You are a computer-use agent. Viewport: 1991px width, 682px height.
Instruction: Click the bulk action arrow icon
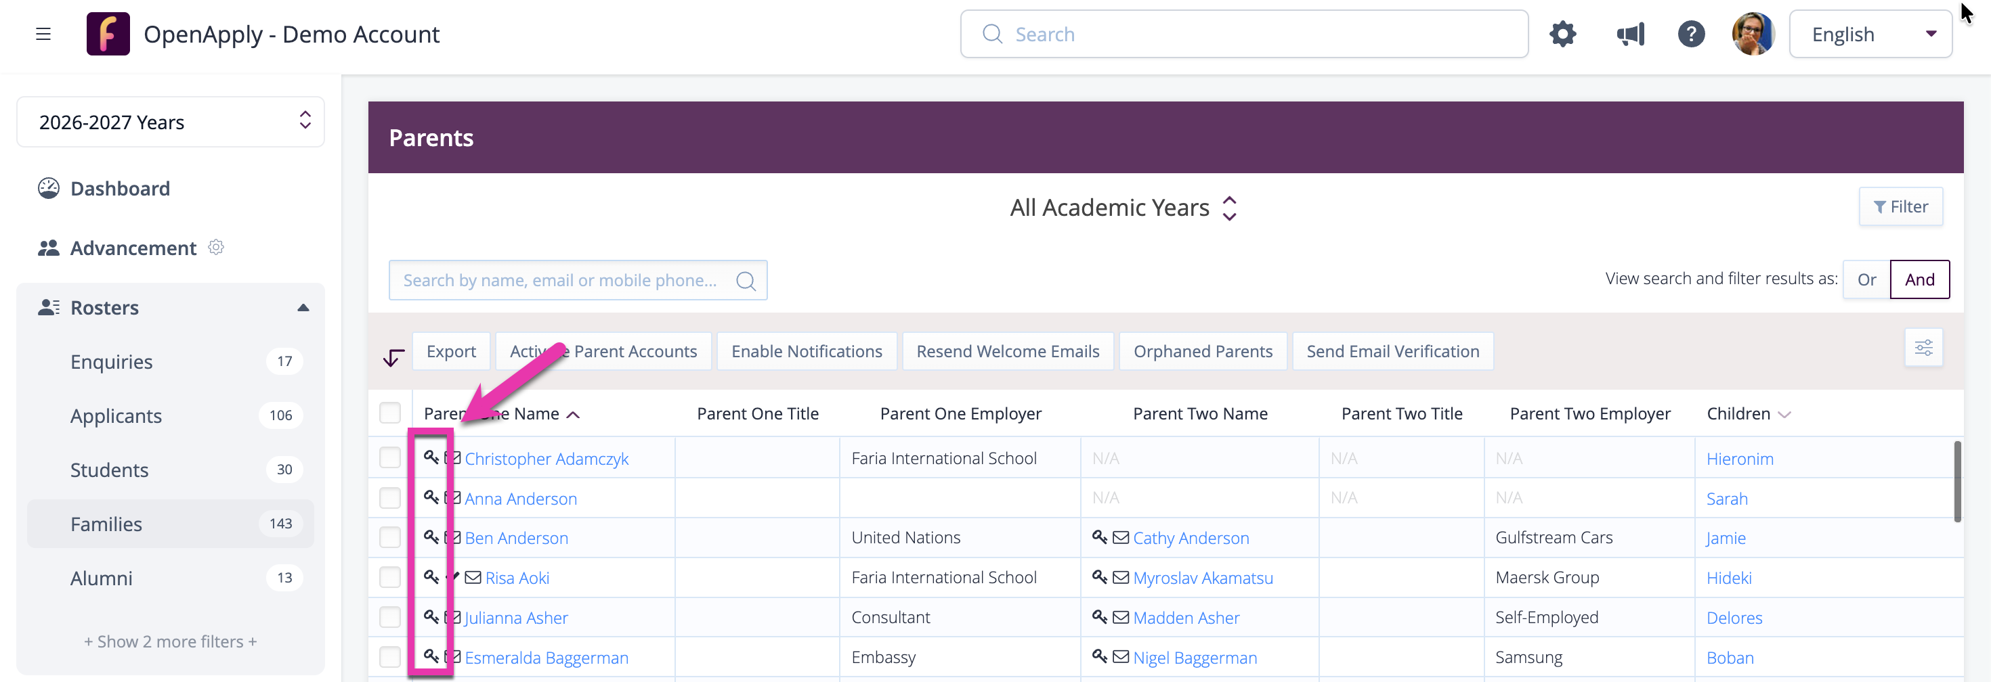[x=393, y=357]
